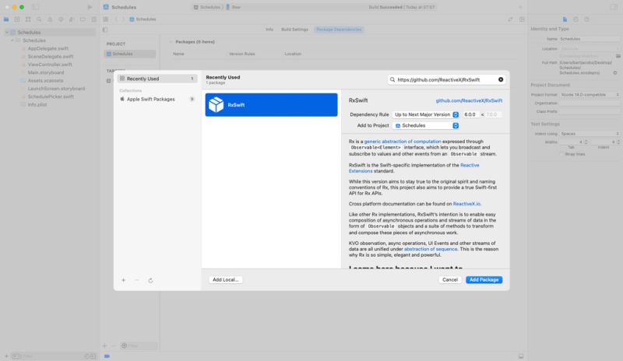
Task: Open the Symbol navigator
Action: click(28, 19)
